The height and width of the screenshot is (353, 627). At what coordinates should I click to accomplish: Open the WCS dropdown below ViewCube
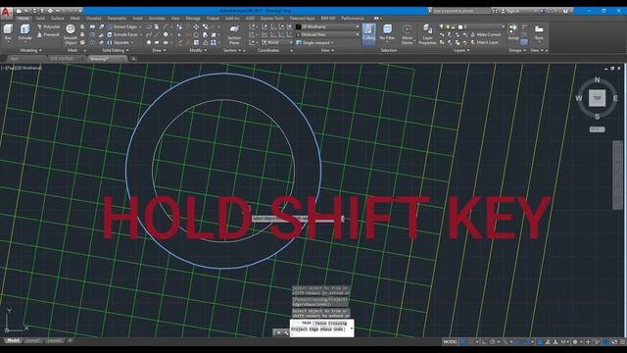point(597,129)
